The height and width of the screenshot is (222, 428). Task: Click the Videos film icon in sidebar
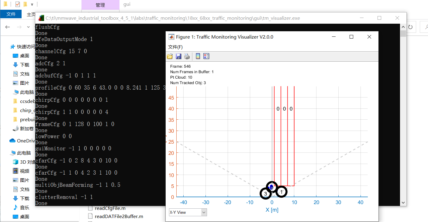(x=16, y=171)
